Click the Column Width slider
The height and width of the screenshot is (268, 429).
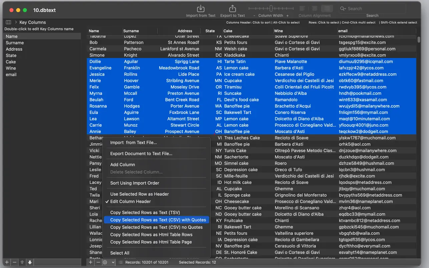[271, 9]
